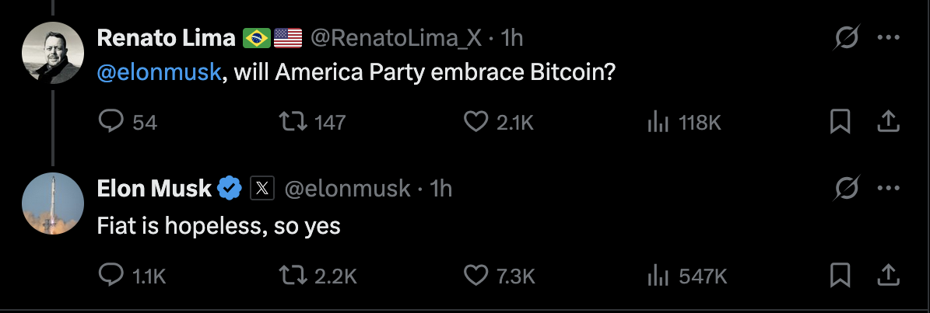
Task: Reply to Elon Musk's tweet
Action: pyautogui.click(x=110, y=274)
